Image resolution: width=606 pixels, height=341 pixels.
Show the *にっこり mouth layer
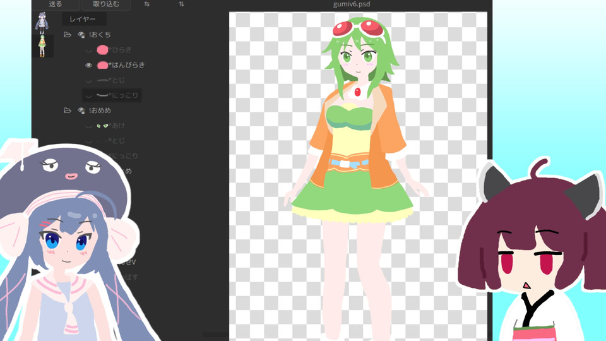[88, 95]
